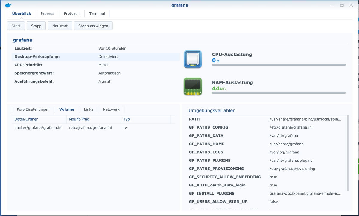Click the Stopp button
359x216 pixels.
click(x=36, y=26)
